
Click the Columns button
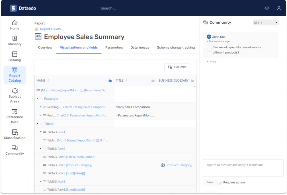(177, 67)
